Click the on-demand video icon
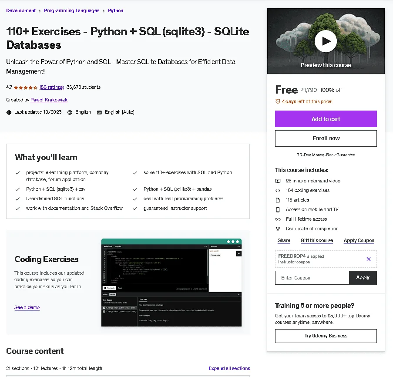The image size is (393, 377). pyautogui.click(x=278, y=181)
